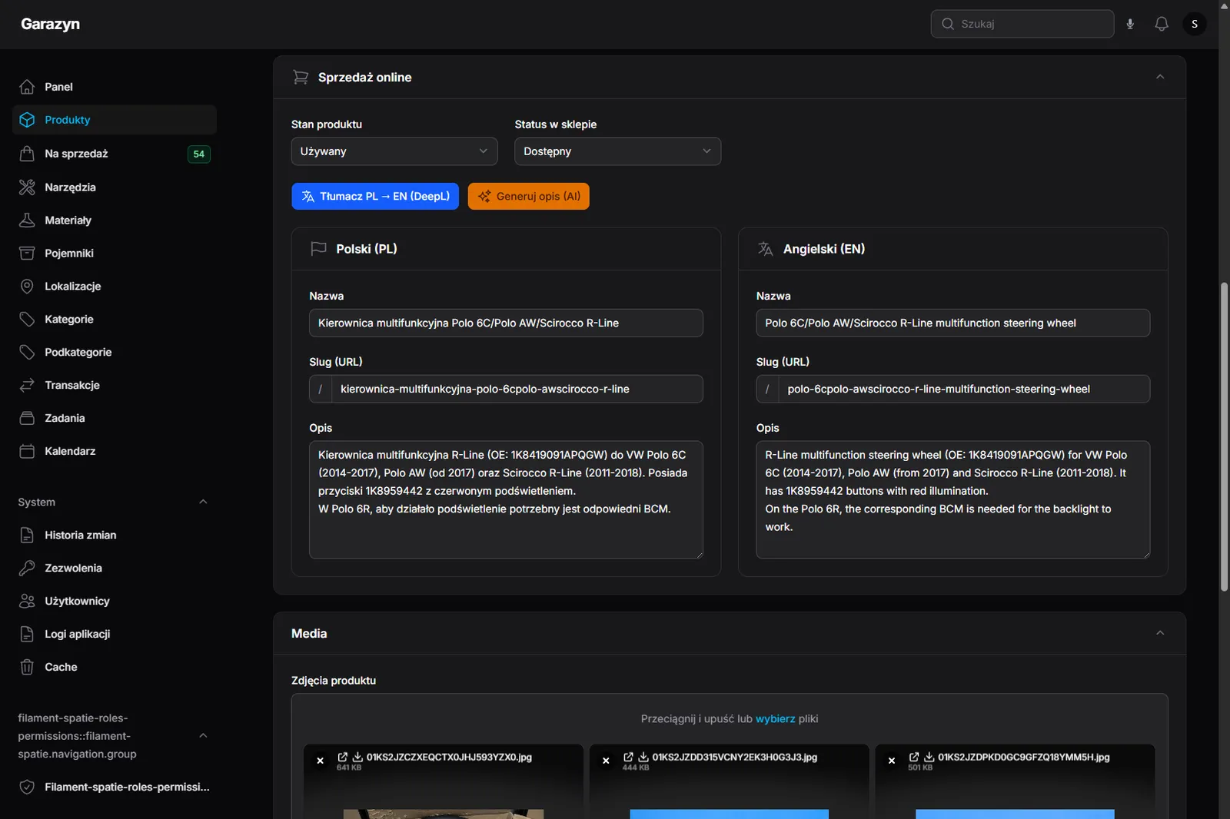Click the Polish Nazwa input field
Image resolution: width=1230 pixels, height=819 pixels.
click(x=506, y=323)
